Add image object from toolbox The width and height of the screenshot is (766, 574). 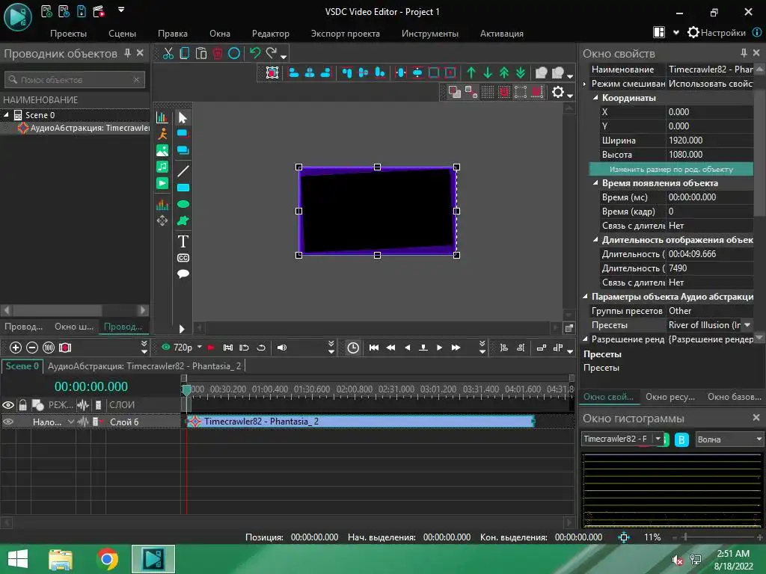click(162, 150)
